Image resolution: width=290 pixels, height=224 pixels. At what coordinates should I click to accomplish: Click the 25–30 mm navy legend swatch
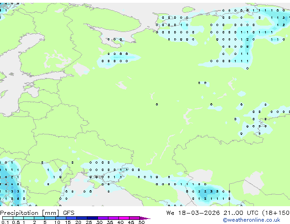coord(92,218)
